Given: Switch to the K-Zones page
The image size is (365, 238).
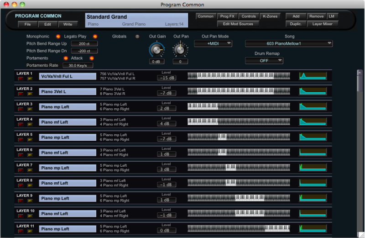Looking at the screenshot, I should click(x=270, y=16).
